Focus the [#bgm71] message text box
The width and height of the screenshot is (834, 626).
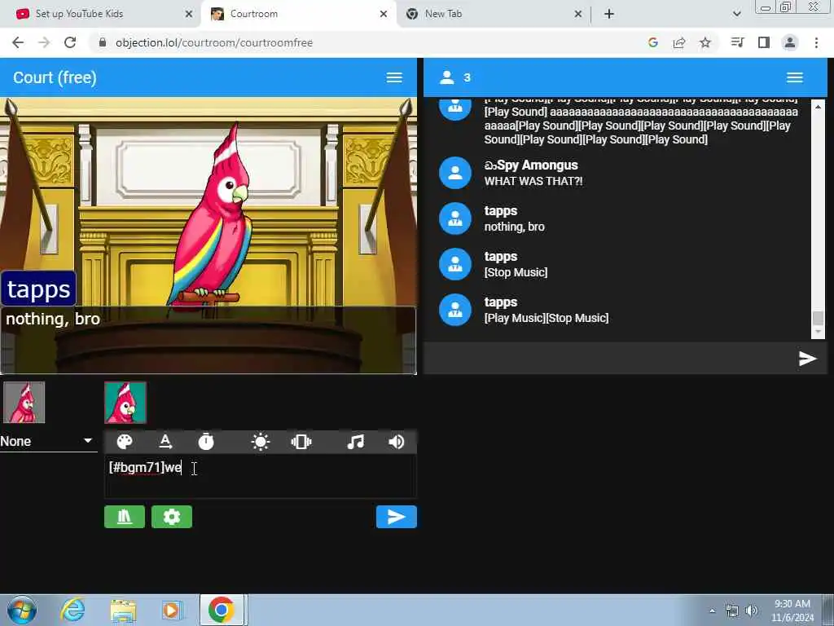(x=260, y=476)
